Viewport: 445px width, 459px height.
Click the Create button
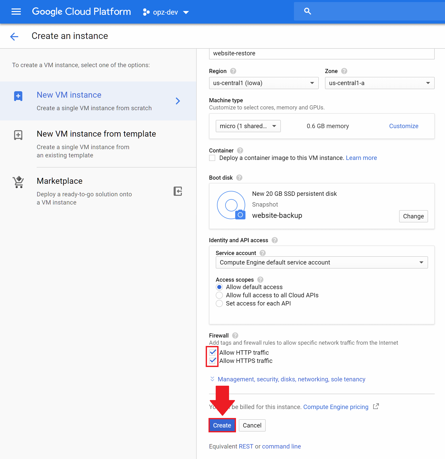tap(222, 425)
